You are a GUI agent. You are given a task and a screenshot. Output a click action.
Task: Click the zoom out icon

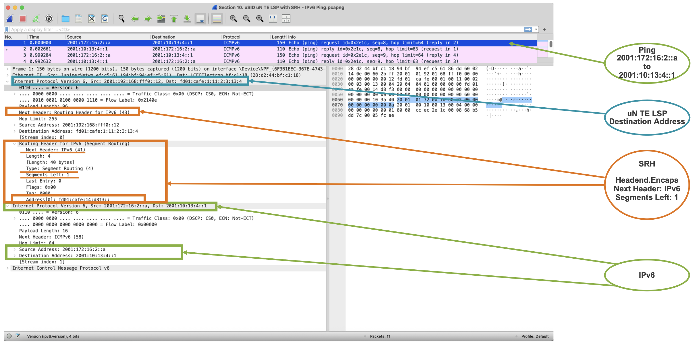(x=247, y=19)
